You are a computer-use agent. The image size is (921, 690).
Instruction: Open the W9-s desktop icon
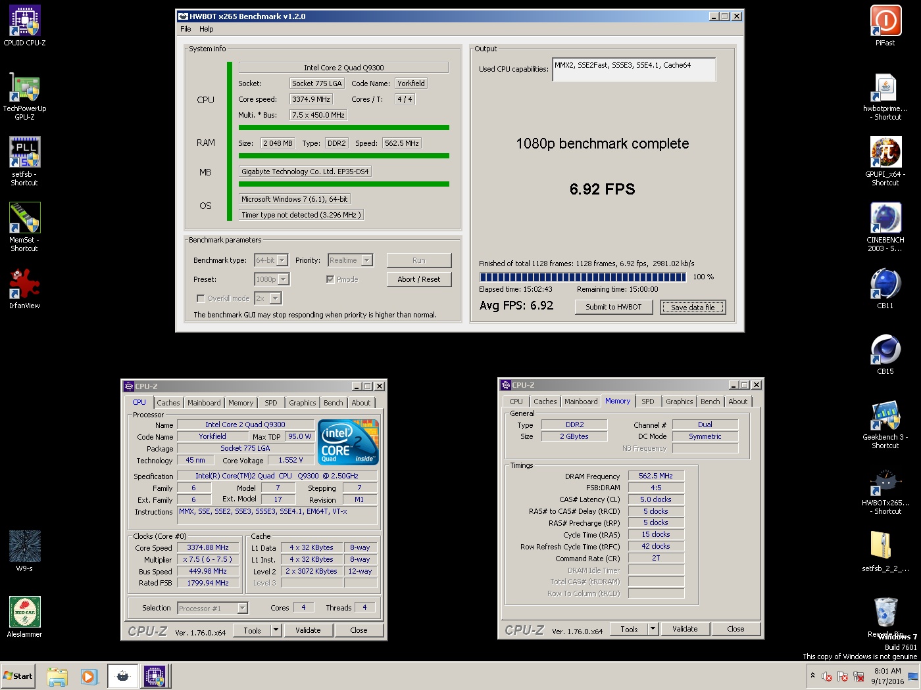pos(25,551)
